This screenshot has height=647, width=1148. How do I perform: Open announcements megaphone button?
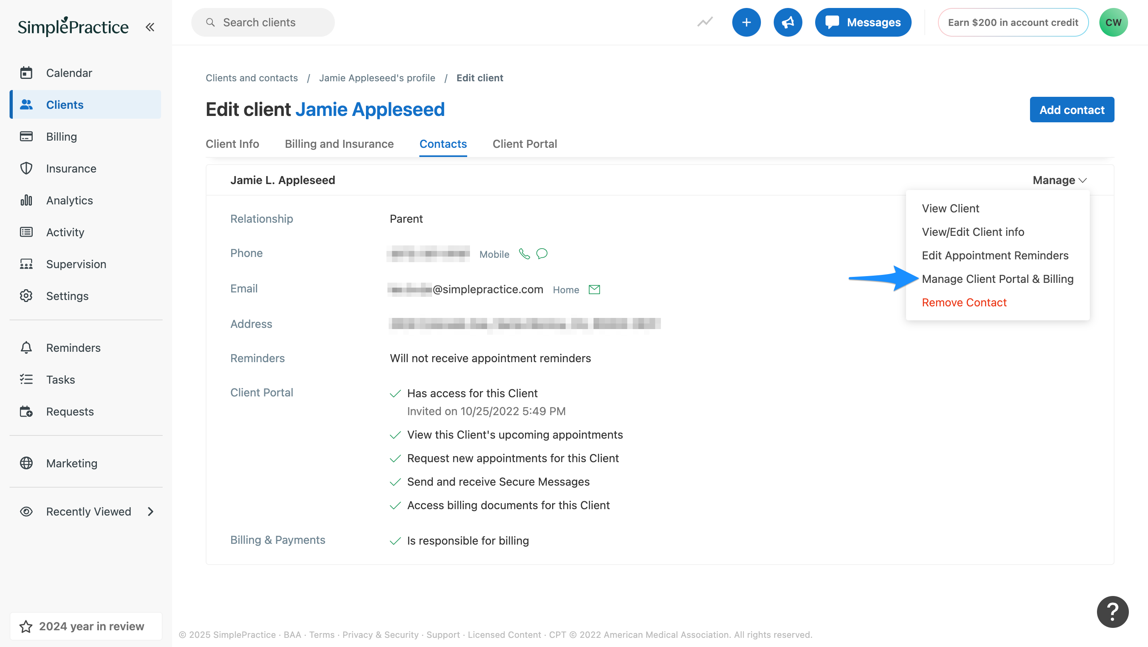pyautogui.click(x=788, y=22)
